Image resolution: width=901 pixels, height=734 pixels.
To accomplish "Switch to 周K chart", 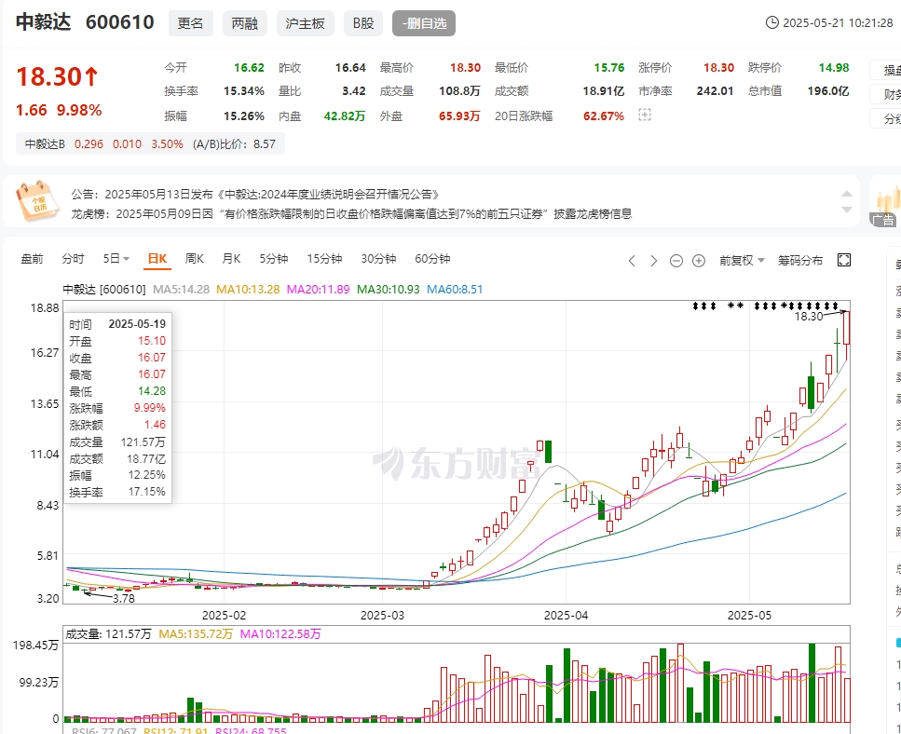I will pyautogui.click(x=194, y=259).
